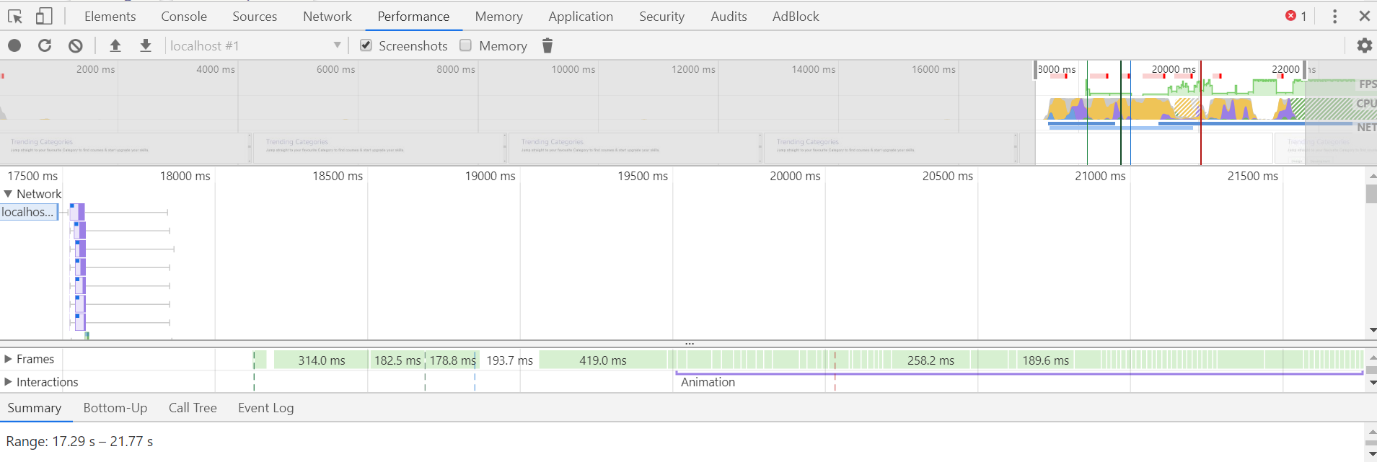
Task: Open the DevTools three-dot menu
Action: point(1334,16)
